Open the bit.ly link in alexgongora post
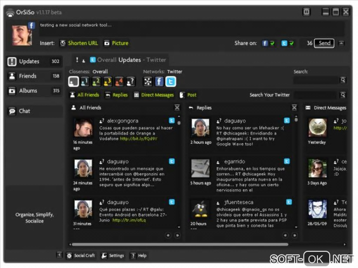358x268 pixels. coord(139,139)
